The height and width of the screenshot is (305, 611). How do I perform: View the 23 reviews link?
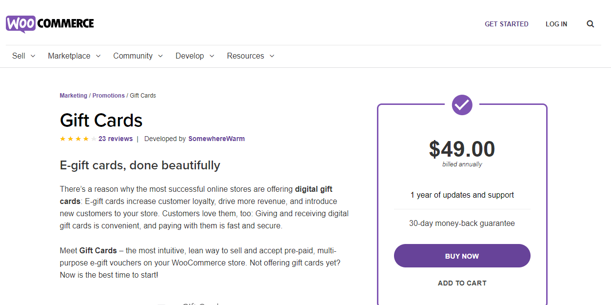[x=116, y=139]
